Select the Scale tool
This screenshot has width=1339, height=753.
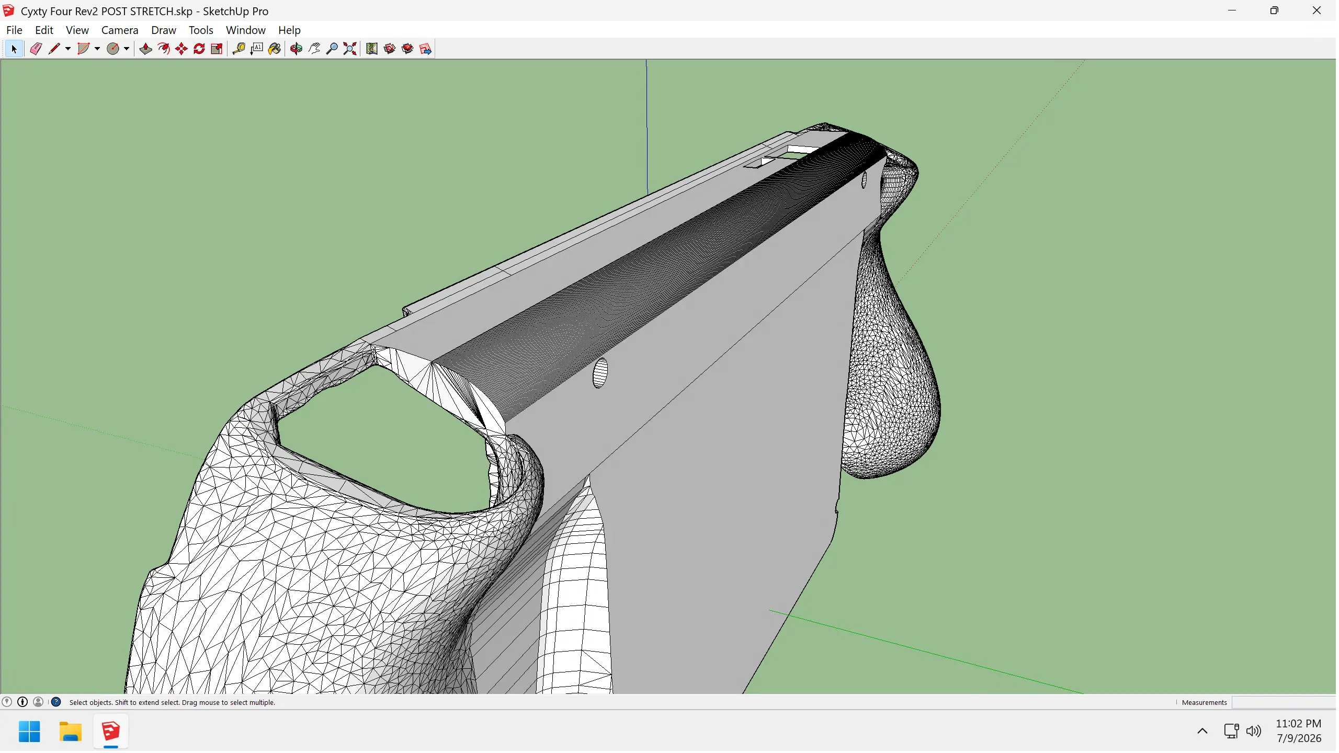(217, 49)
